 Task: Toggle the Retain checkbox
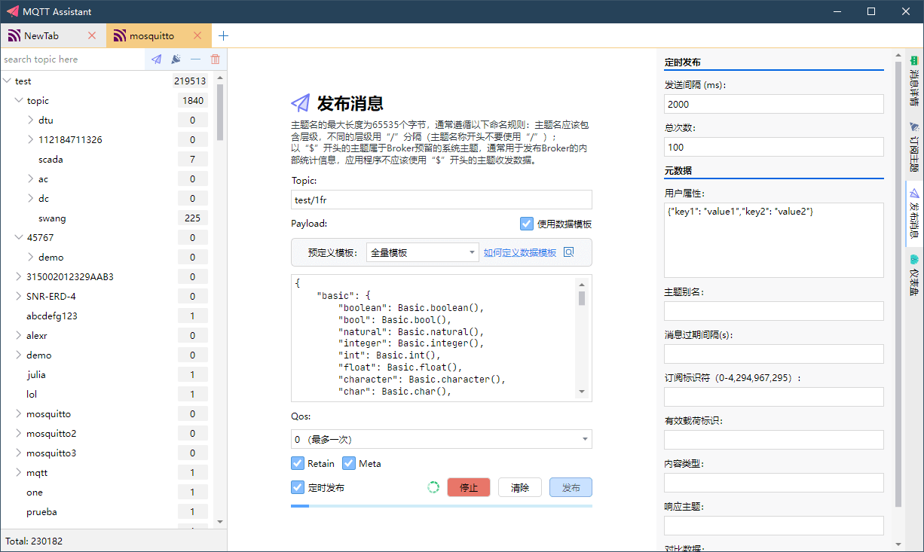pyautogui.click(x=298, y=463)
